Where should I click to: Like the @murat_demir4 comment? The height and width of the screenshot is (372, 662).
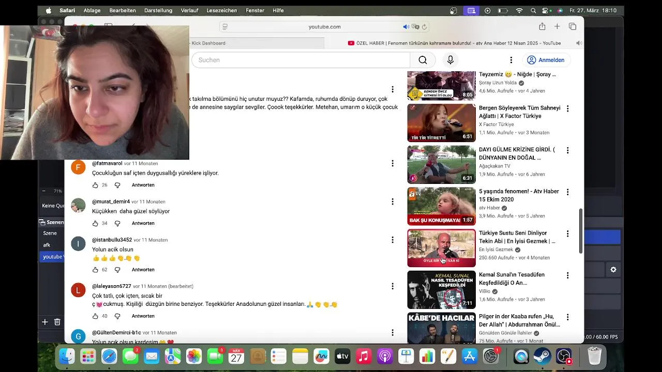click(x=95, y=223)
